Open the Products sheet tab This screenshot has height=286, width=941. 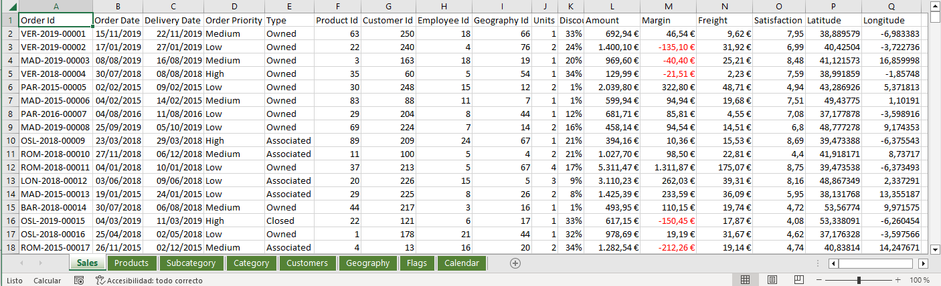pos(131,263)
